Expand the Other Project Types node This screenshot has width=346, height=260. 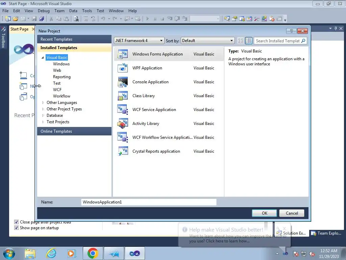tap(43, 109)
